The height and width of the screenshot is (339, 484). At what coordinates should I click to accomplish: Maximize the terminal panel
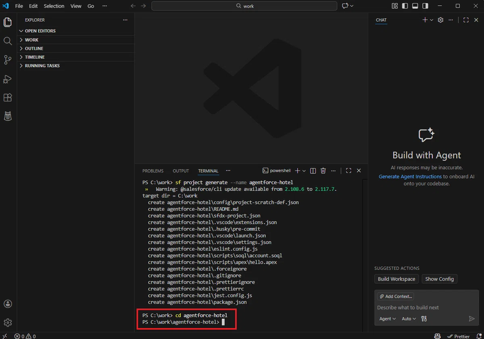[348, 171]
